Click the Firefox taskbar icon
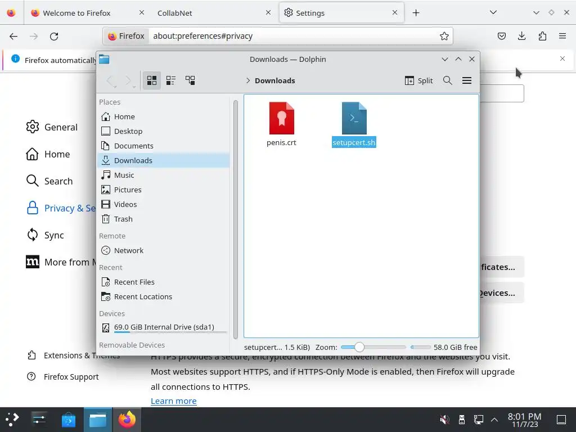576x432 pixels. [127, 420]
